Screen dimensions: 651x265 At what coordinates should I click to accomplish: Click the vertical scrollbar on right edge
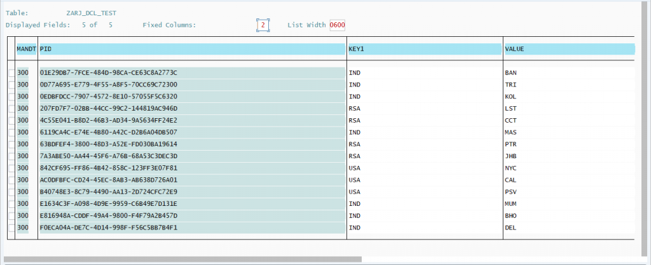pos(645,128)
